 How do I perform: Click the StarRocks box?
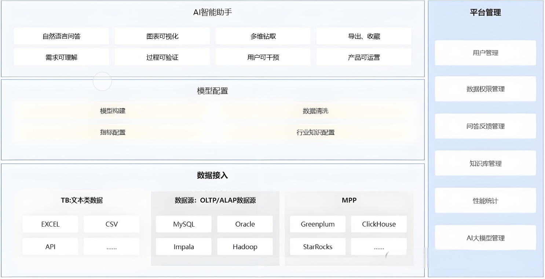[318, 247]
